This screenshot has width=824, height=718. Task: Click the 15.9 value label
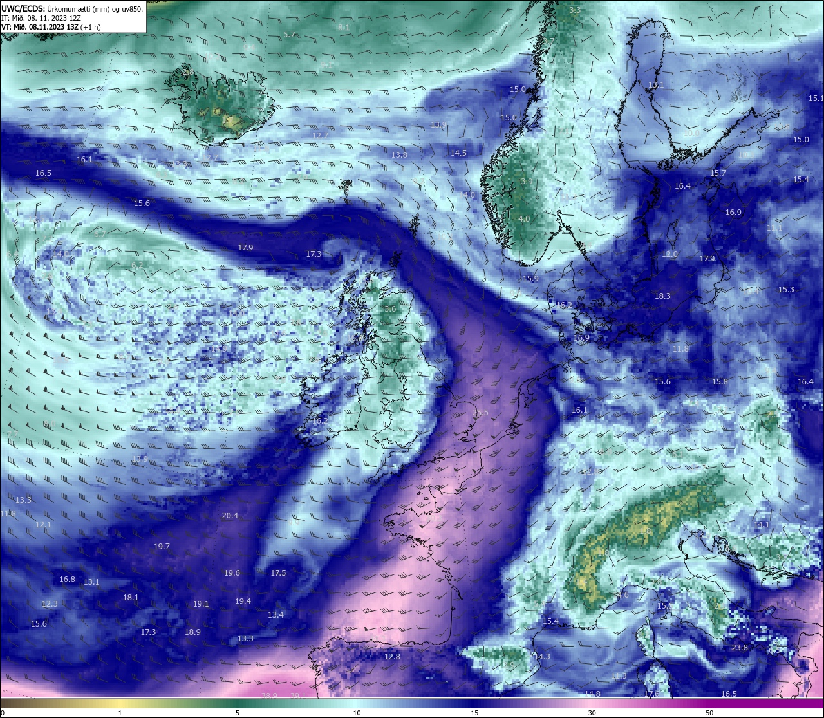[x=530, y=278]
